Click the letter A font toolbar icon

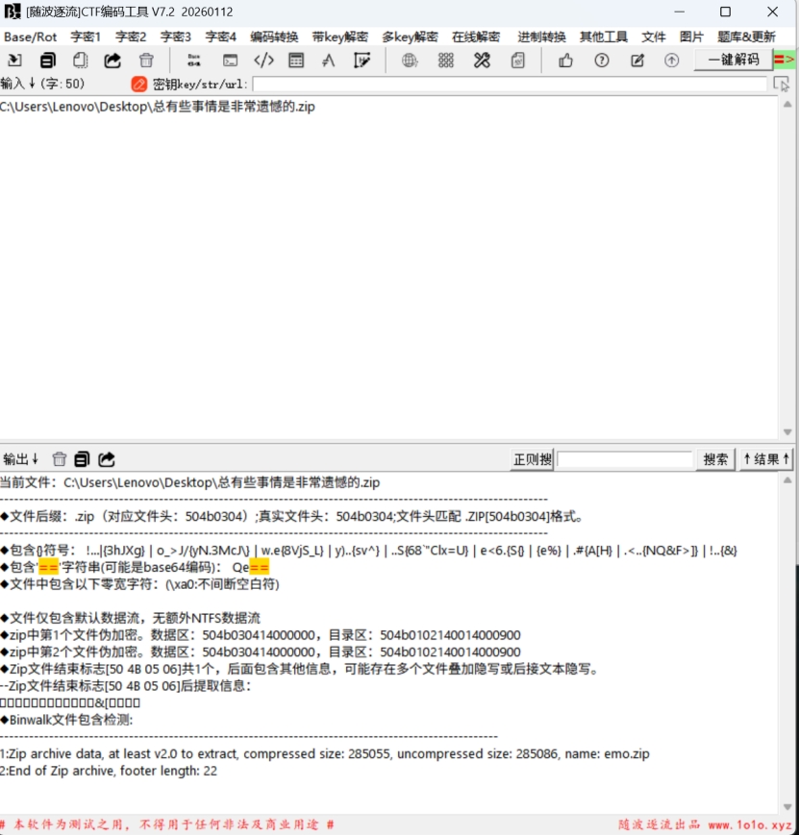tap(329, 61)
